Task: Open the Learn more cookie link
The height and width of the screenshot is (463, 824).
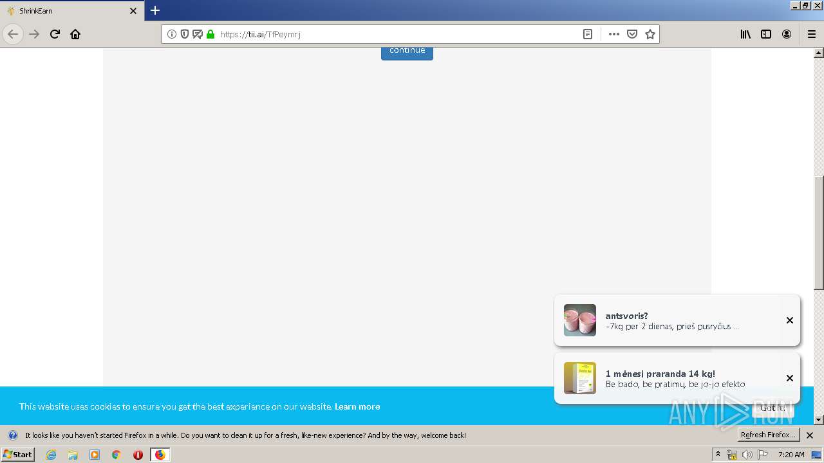Action: coord(357,406)
